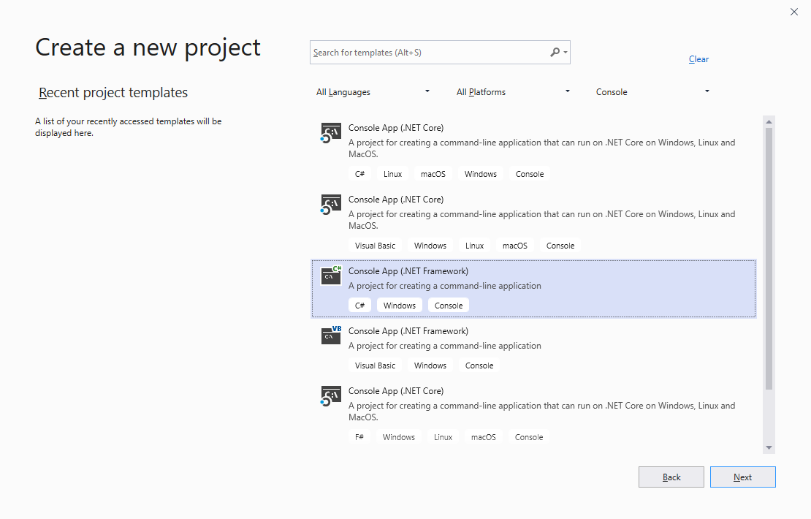The image size is (811, 519).
Task: Click the Back button
Action: [x=671, y=477]
